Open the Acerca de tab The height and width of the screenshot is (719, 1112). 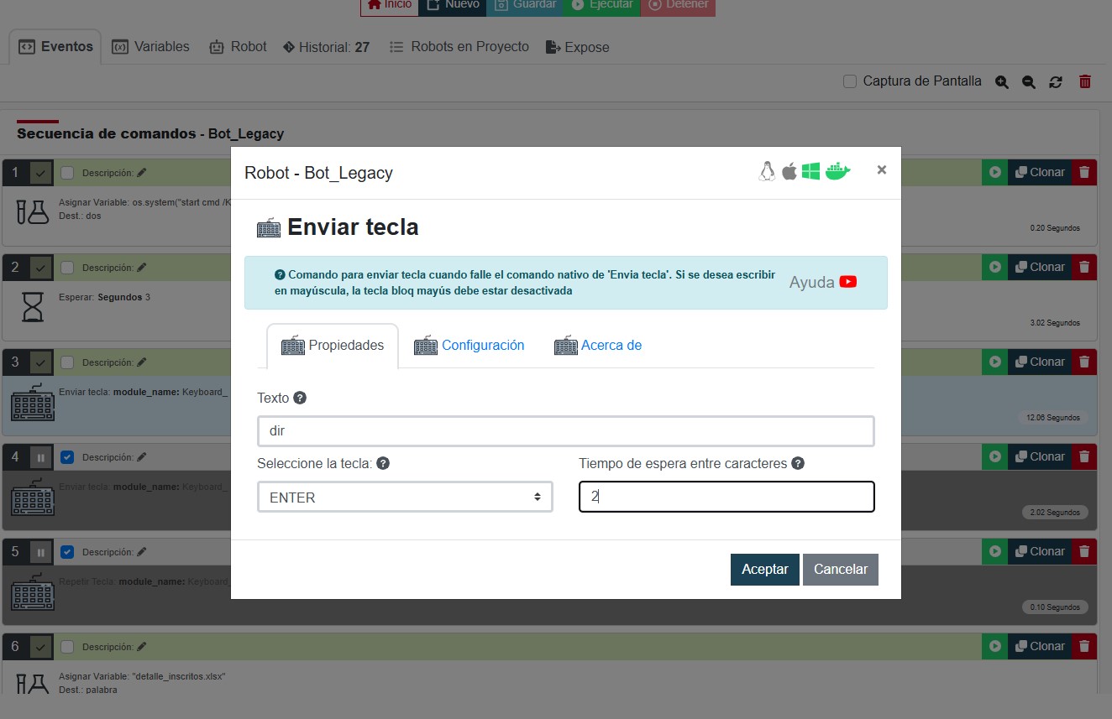(x=598, y=345)
